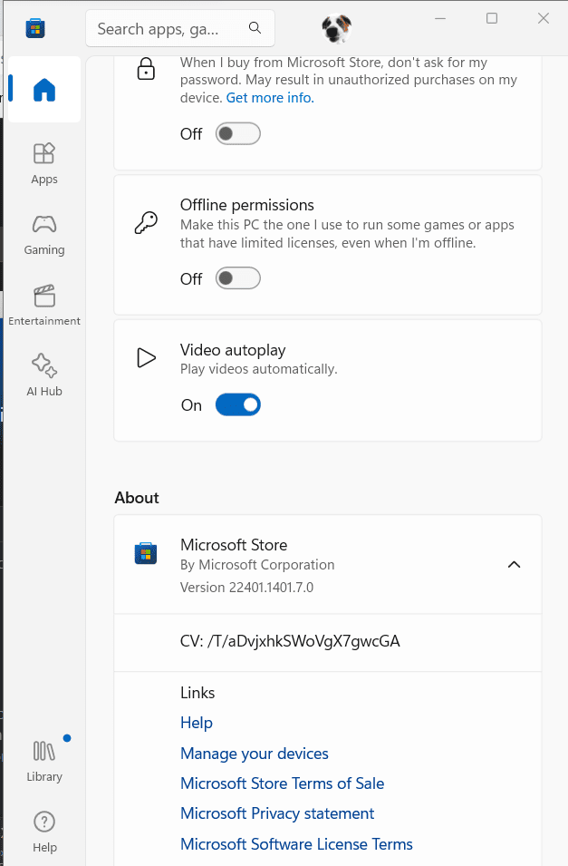Open the AI Hub section
Viewport: 568px width, 866px height.
(x=44, y=375)
